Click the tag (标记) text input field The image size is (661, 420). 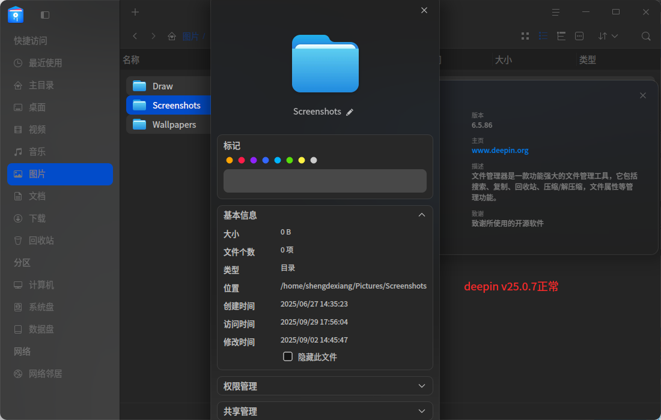(325, 181)
